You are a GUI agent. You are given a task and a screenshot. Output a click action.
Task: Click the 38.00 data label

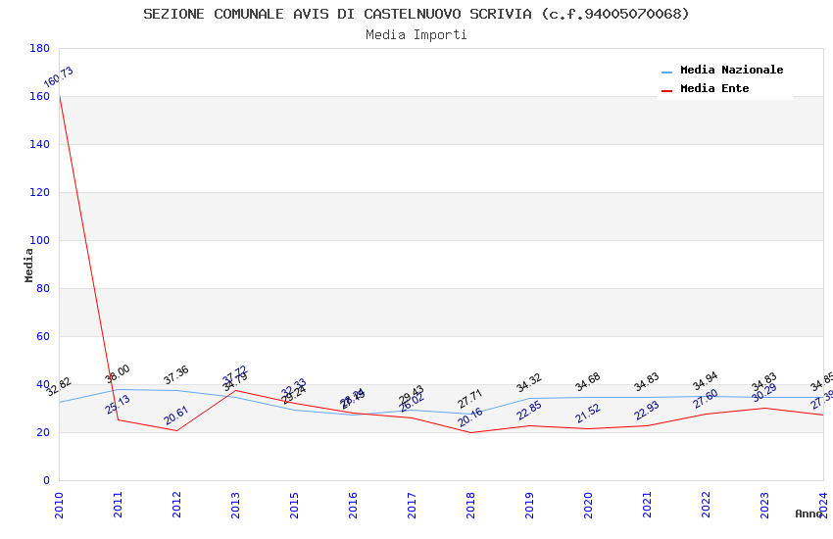coord(118,373)
